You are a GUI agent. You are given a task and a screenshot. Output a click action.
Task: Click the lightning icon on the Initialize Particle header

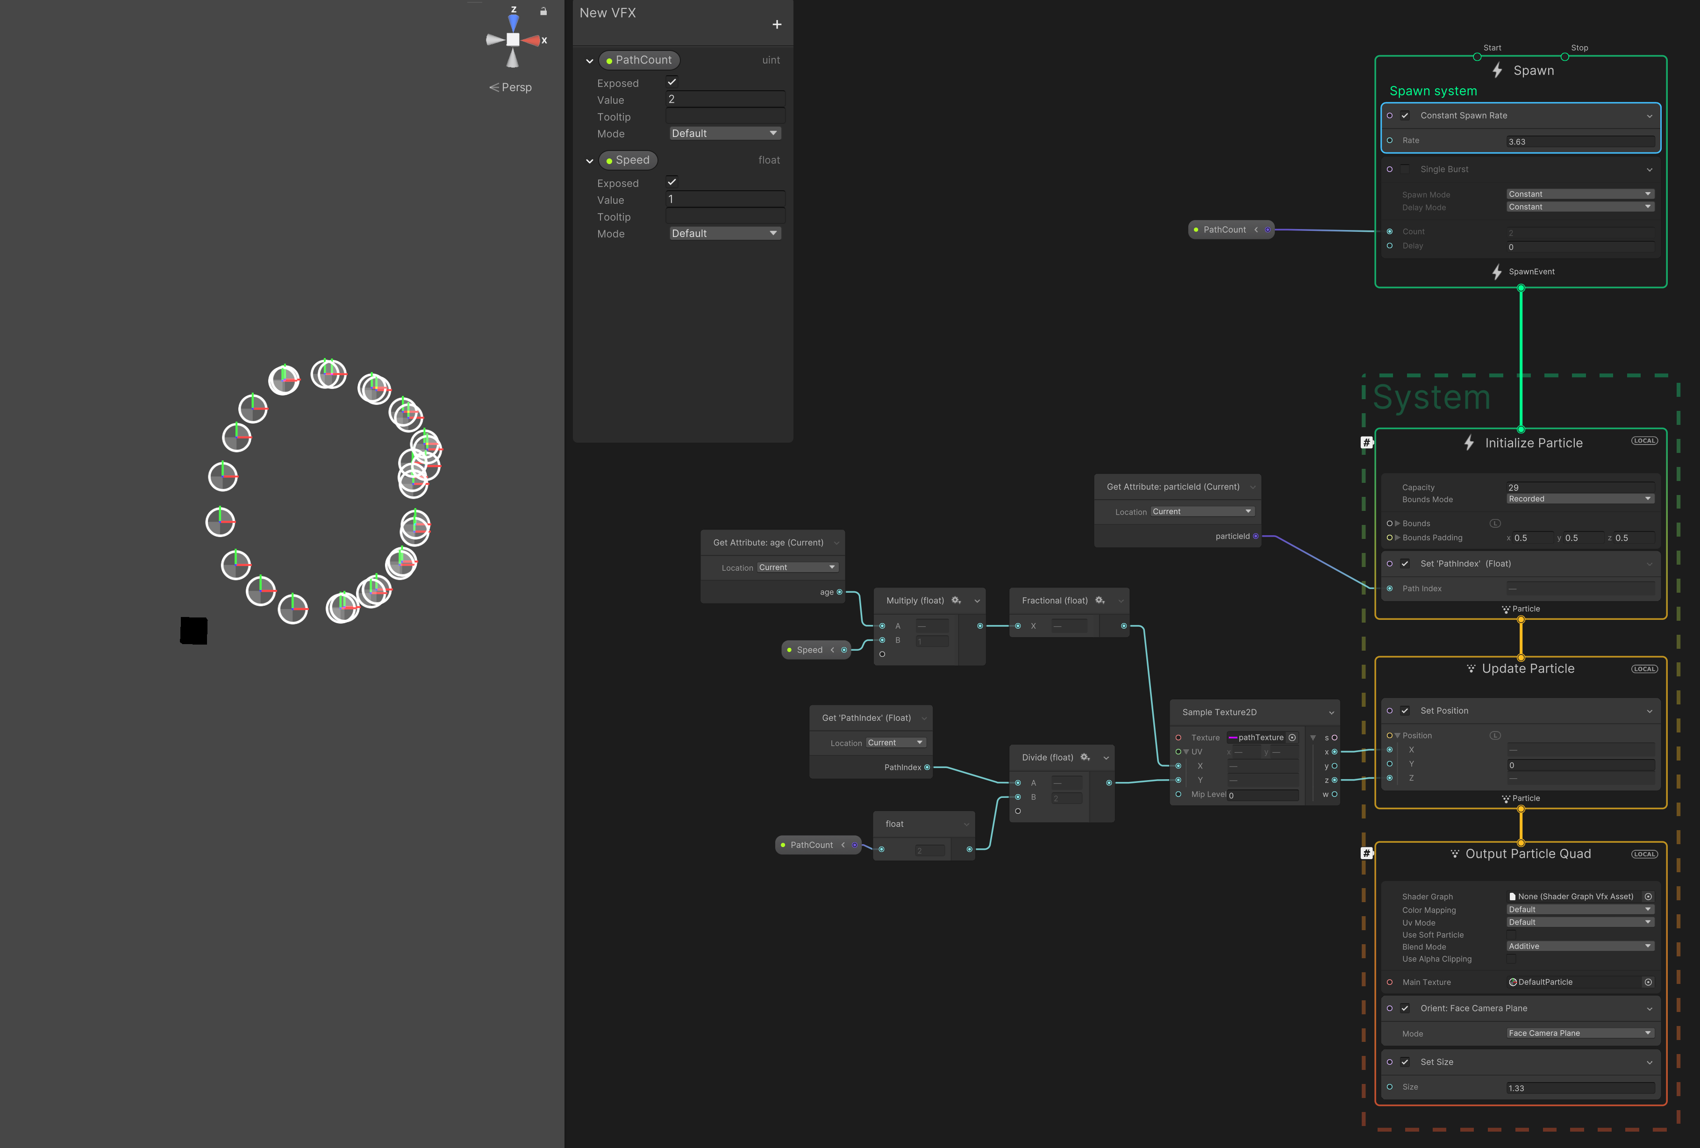coord(1470,443)
